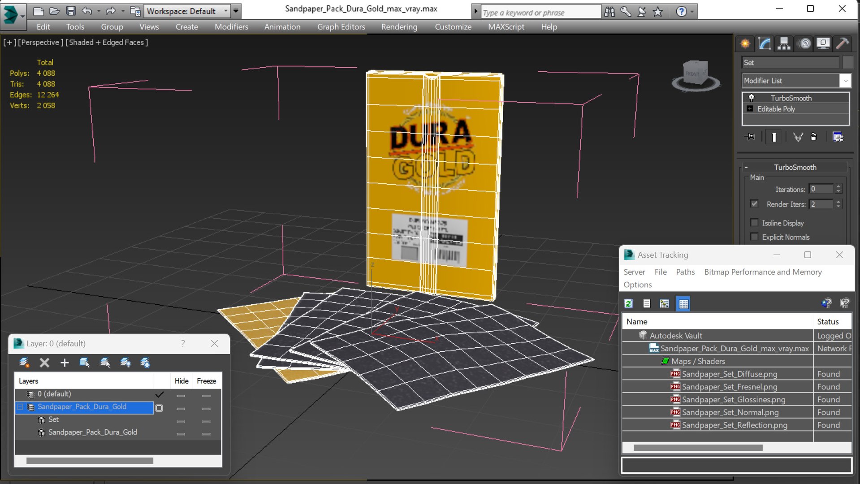Click the Layer dialog horizontal scrollbar
The height and width of the screenshot is (484, 860).
pyautogui.click(x=90, y=461)
